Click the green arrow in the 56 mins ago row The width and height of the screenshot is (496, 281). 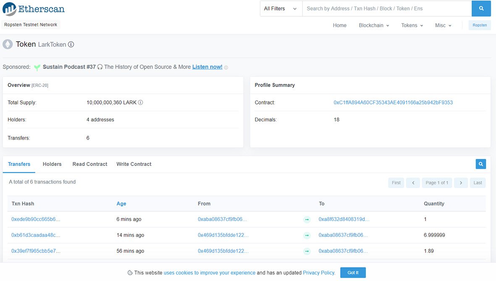[307, 251]
